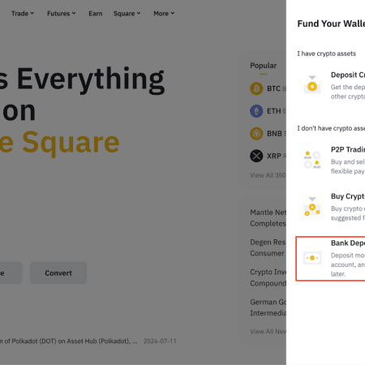The width and height of the screenshot is (365, 365).
Task: Click the BNB coin icon
Action: click(x=256, y=134)
